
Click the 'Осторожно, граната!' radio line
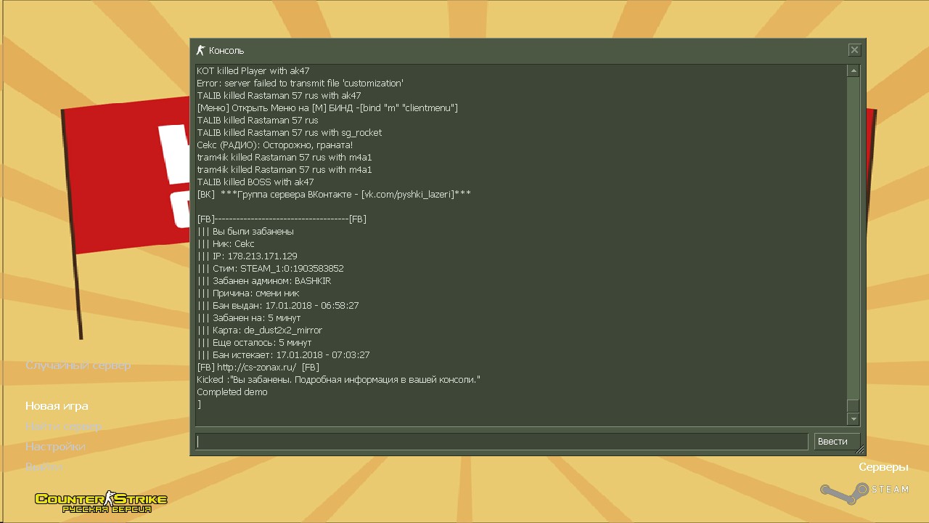click(x=274, y=145)
